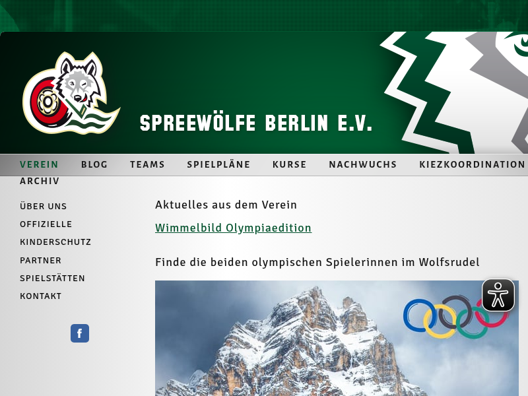528x396 pixels.
Task: Open the Über uns sidebar link
Action: pos(44,206)
